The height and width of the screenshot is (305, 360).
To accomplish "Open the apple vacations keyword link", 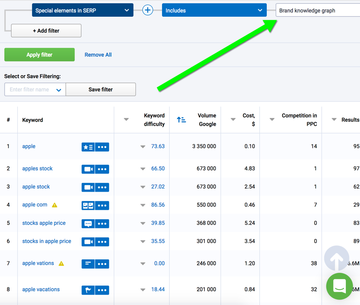I will pos(41,290).
